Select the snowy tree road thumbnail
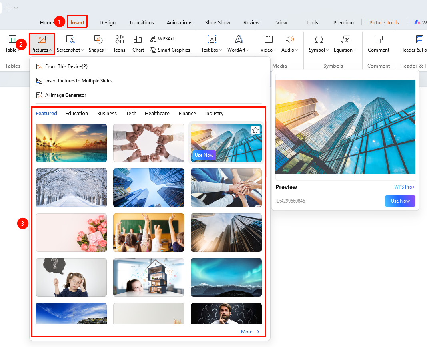Screen dimensions: 427x347 (x=71, y=188)
